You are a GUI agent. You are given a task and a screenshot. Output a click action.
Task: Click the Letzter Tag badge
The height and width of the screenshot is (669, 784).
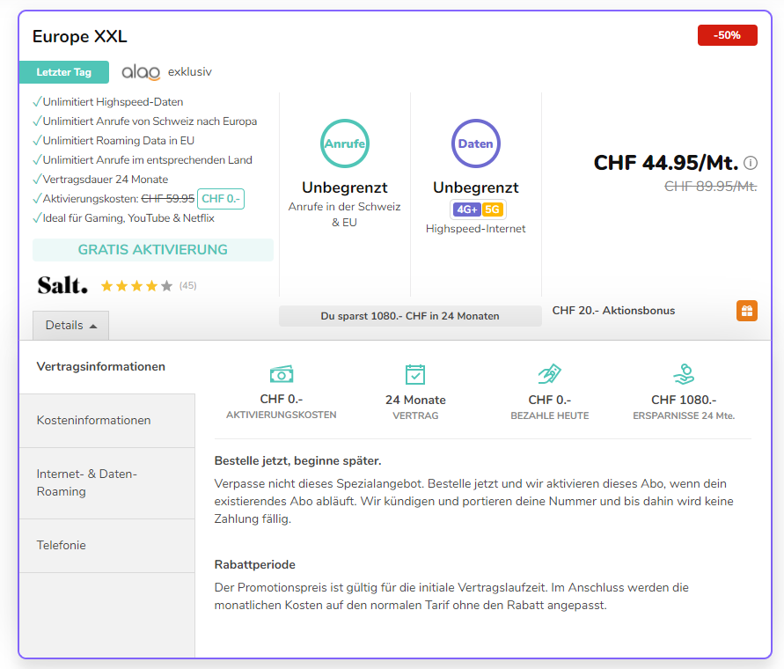[x=64, y=72]
